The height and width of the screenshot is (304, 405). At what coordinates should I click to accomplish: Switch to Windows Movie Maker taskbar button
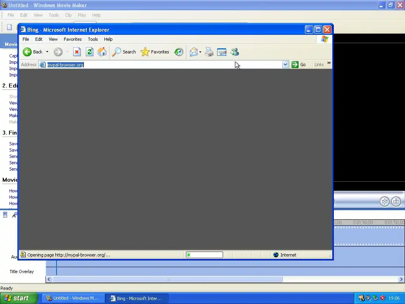click(x=73, y=298)
